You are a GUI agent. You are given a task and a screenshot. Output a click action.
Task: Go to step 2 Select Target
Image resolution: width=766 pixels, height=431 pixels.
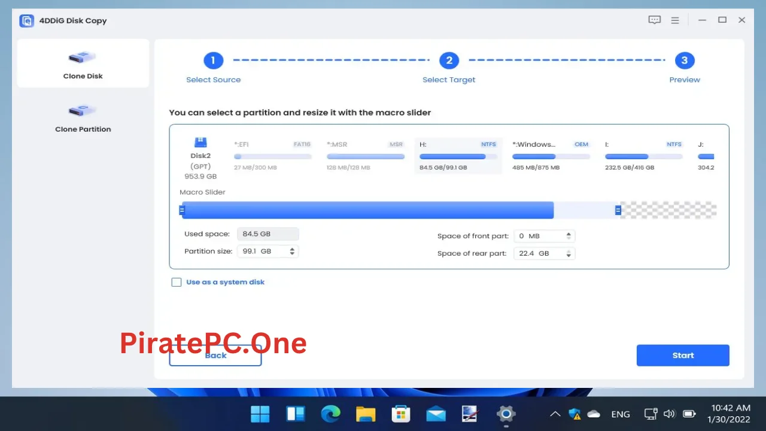pos(449,60)
